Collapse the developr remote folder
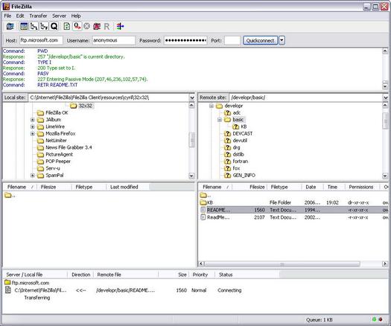Image resolution: width=391 pixels, height=326 pixels. (x=212, y=106)
